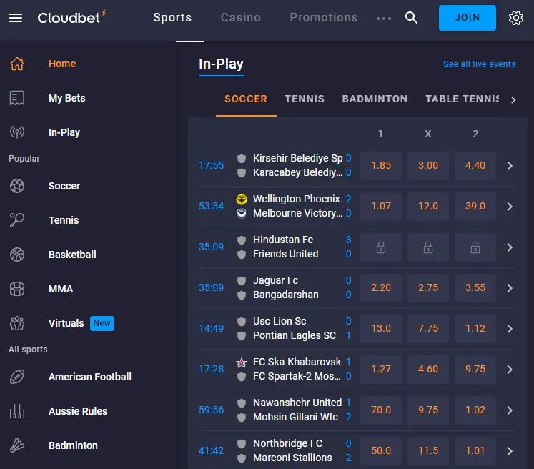
Task: Click Marconi Stallions team name
Action: [x=292, y=458]
